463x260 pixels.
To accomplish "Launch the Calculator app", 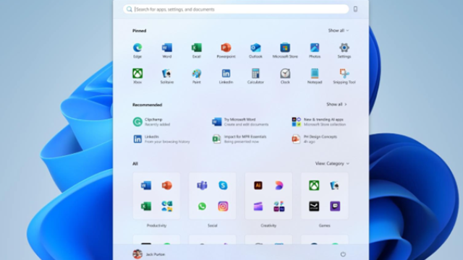I will point(255,76).
